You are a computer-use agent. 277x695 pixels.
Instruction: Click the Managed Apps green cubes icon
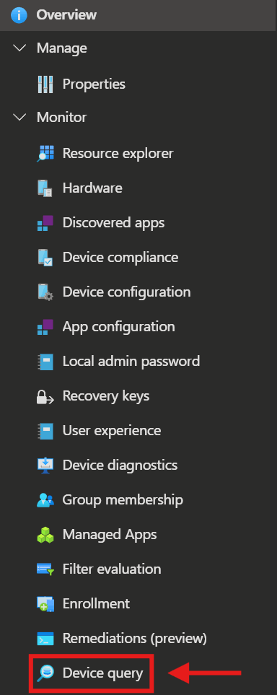45,535
